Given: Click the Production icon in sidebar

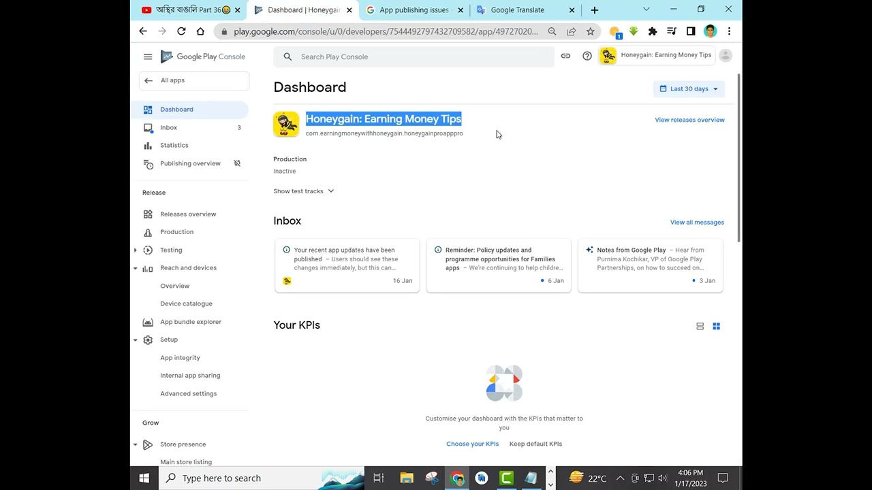Looking at the screenshot, I should coord(148,232).
